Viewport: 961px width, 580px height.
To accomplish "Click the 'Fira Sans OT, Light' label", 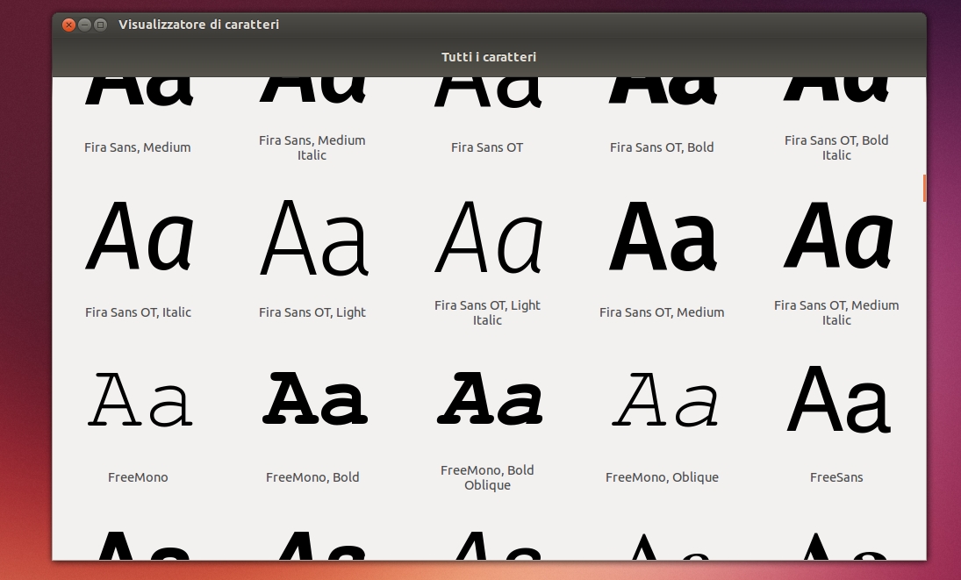I will [x=312, y=312].
